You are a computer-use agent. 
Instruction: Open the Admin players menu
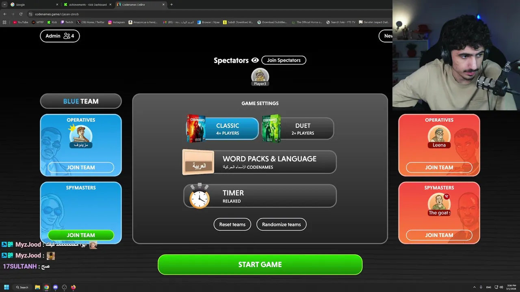(60, 36)
